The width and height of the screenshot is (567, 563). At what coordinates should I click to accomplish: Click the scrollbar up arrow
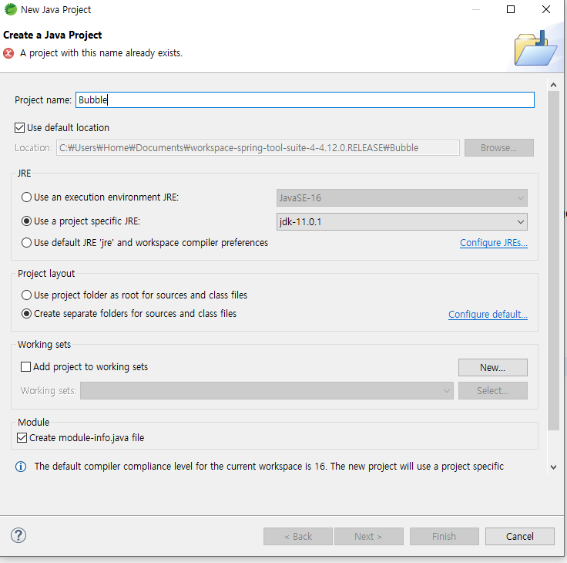(553, 85)
